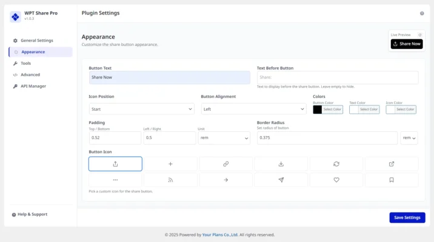Open the padding Unit dropdown
The width and height of the screenshot is (434, 242).
pyautogui.click(x=224, y=138)
